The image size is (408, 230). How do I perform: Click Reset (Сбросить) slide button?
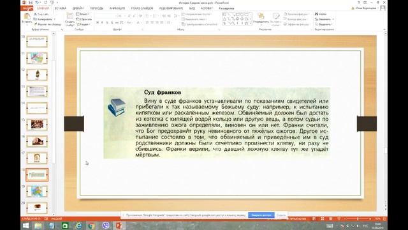click(84, 19)
